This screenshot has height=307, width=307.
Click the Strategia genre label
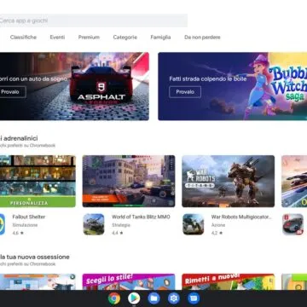121,225
